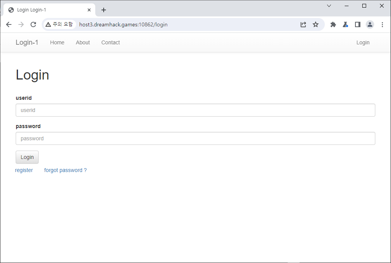Close the Login Login-1 tab
Image resolution: width=391 pixels, height=263 pixels.
(x=89, y=10)
